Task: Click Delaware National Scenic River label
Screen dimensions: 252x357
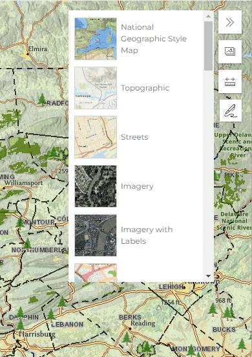Action: tap(234, 221)
